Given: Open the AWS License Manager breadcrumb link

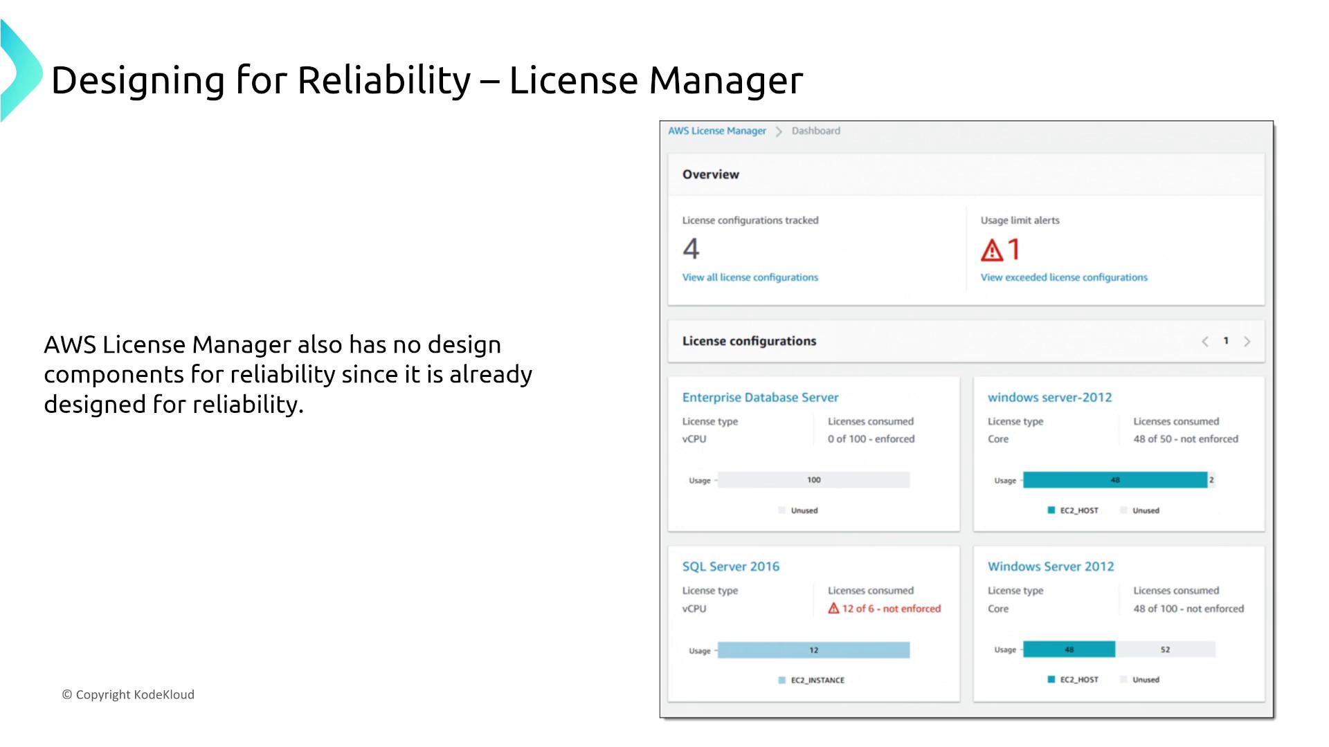Looking at the screenshot, I should [x=716, y=131].
